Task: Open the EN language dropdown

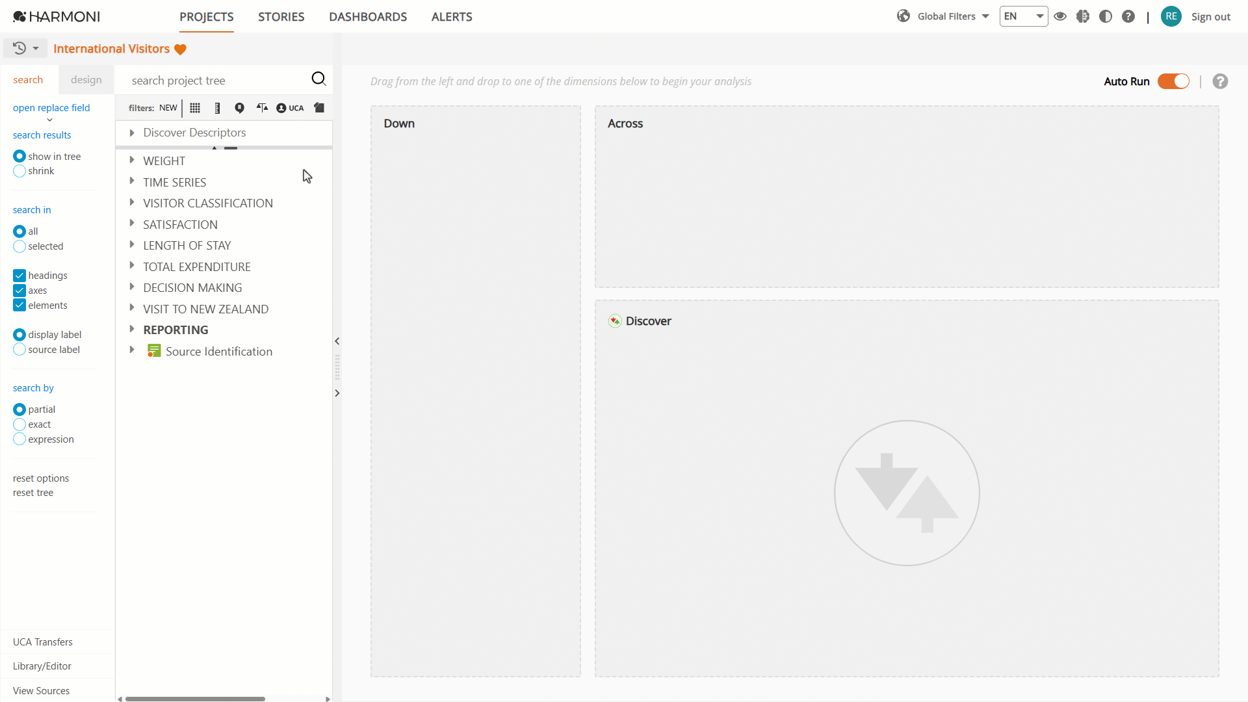Action: tap(1024, 16)
